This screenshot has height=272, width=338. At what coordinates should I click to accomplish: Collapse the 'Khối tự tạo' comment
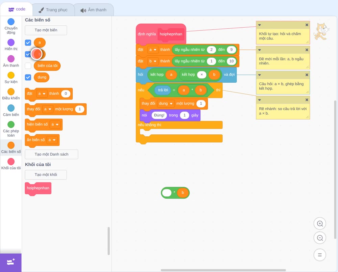pos(260,25)
